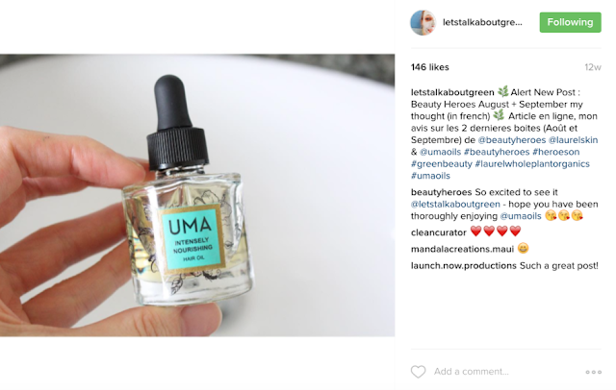
Task: Open the #laurelwholeplantorganics hashtag
Action: pos(532,164)
